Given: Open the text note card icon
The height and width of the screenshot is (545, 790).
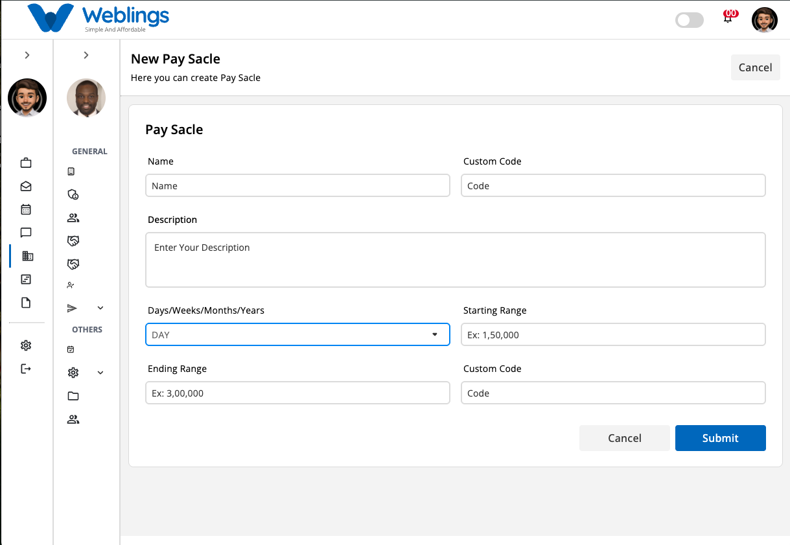Looking at the screenshot, I should (26, 279).
